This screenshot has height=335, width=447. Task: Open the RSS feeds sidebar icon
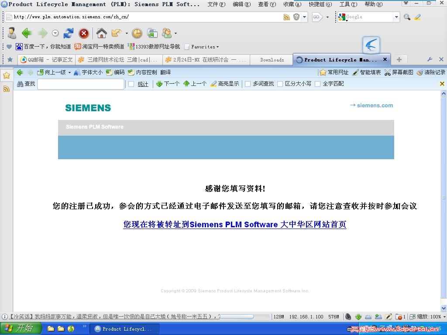click(6, 89)
